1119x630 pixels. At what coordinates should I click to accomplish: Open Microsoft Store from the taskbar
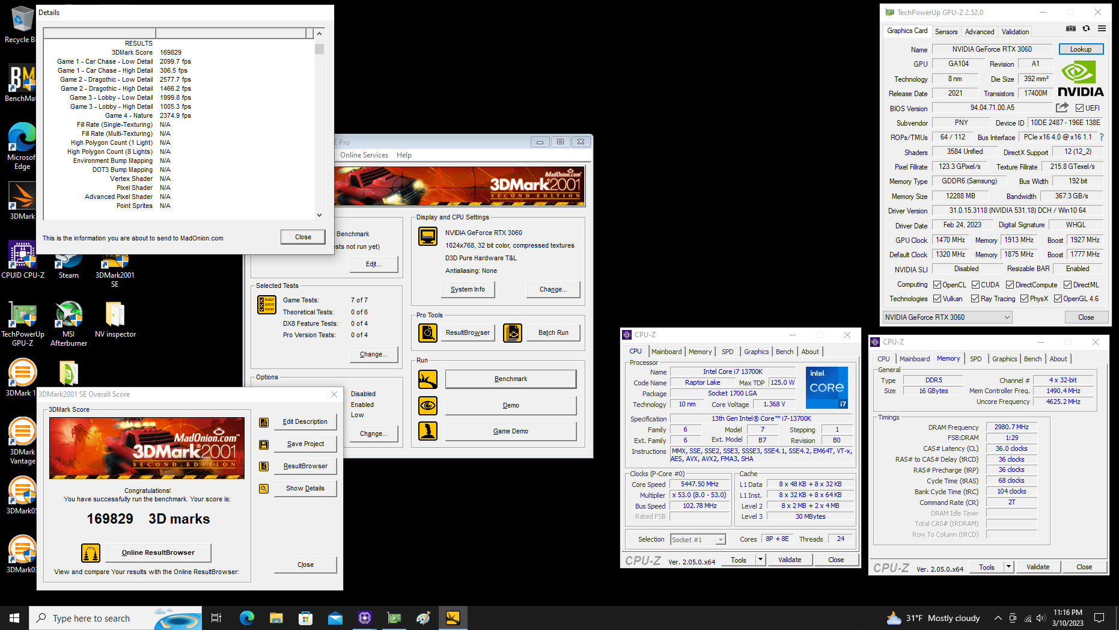point(305,618)
